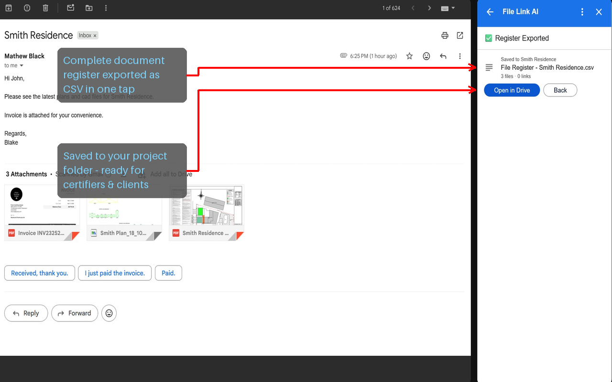Open the Move to folder menu

(x=89, y=8)
